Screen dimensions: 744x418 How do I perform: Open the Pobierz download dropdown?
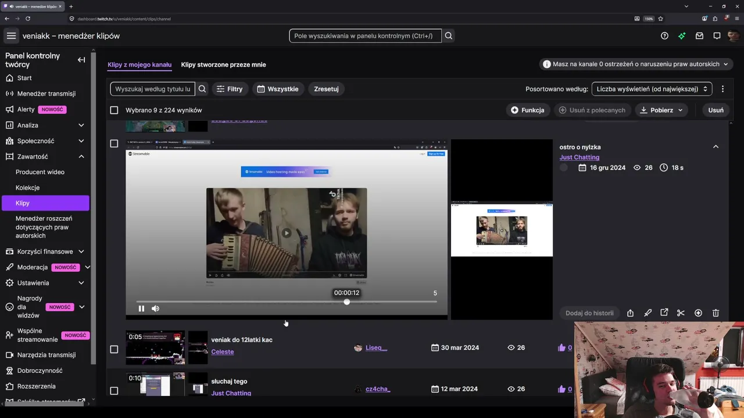661,110
